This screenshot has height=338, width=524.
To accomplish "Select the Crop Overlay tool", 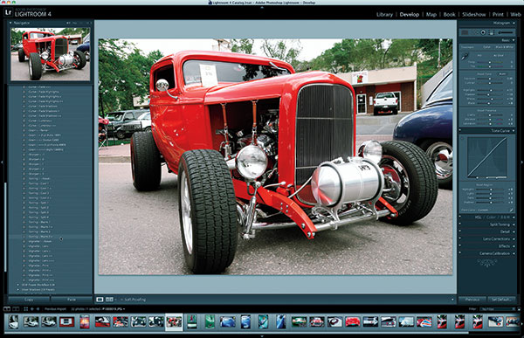I will (x=465, y=32).
